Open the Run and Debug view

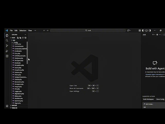tap(7, 51)
